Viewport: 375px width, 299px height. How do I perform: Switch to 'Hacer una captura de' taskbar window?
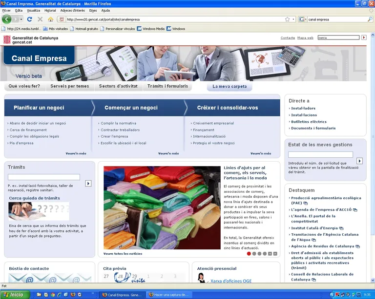click(169, 295)
